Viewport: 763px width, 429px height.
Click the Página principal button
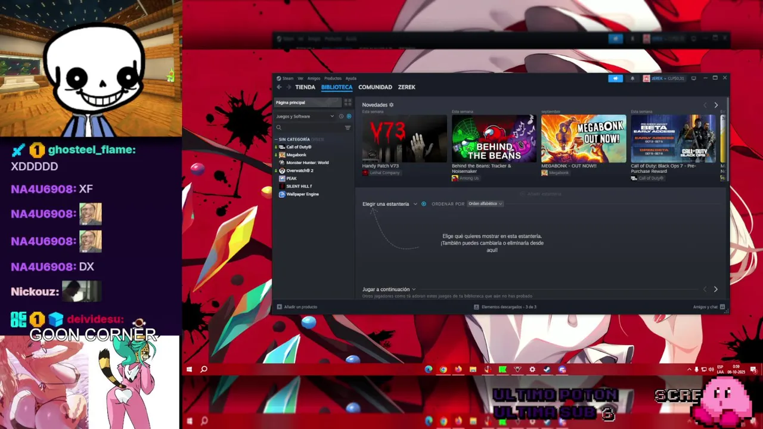pyautogui.click(x=308, y=102)
